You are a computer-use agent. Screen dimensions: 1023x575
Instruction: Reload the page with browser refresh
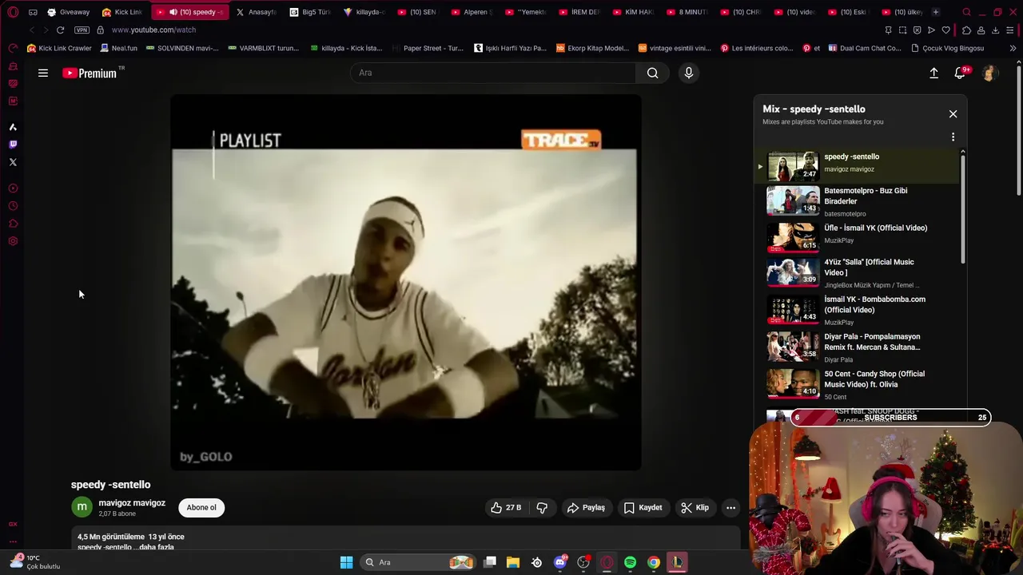click(x=60, y=30)
